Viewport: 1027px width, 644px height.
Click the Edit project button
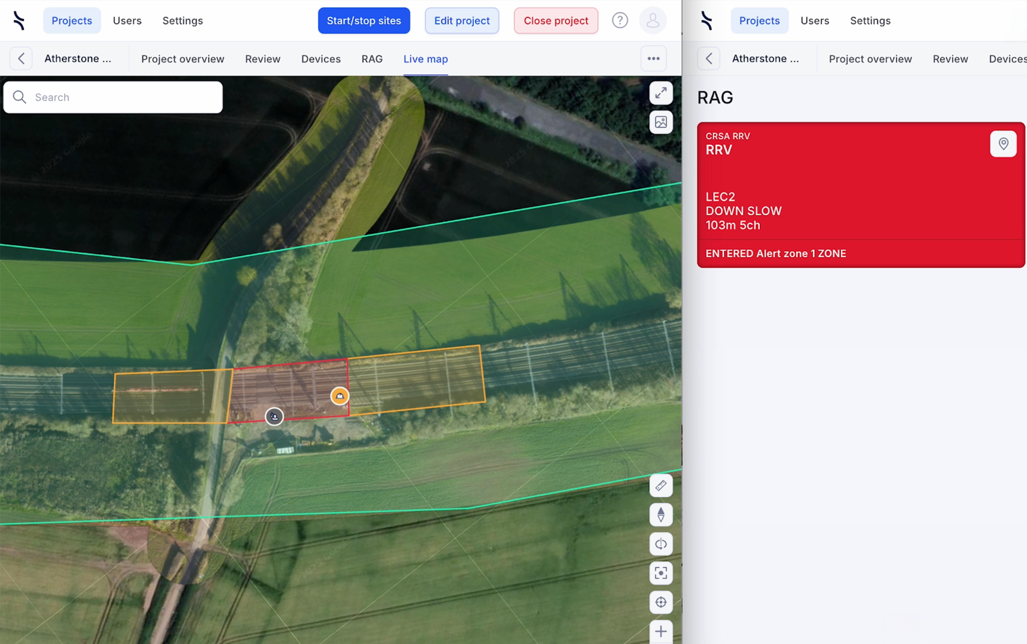coord(461,21)
